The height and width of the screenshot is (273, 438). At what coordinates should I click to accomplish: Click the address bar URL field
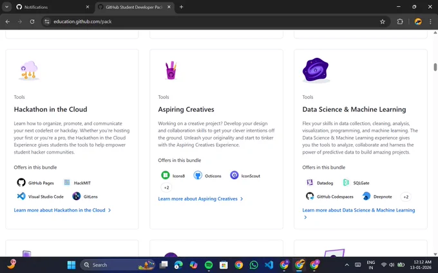pos(215,21)
